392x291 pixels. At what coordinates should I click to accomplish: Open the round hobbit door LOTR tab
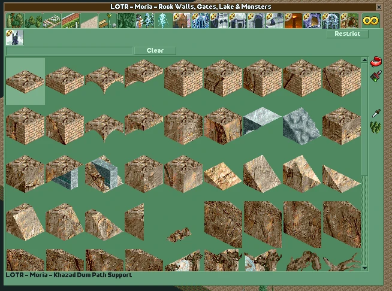(x=349, y=20)
